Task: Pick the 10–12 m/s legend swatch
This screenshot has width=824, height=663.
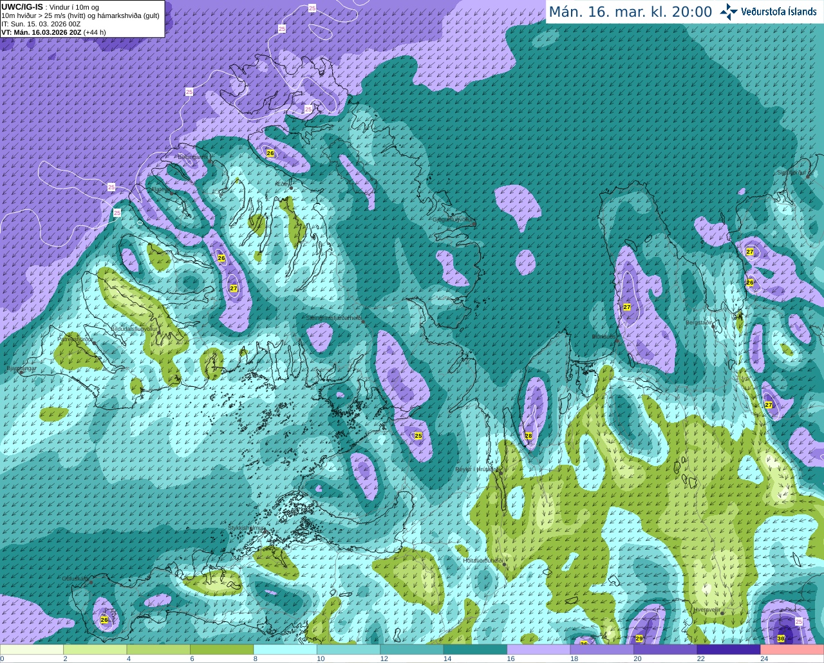Action: coord(350,649)
